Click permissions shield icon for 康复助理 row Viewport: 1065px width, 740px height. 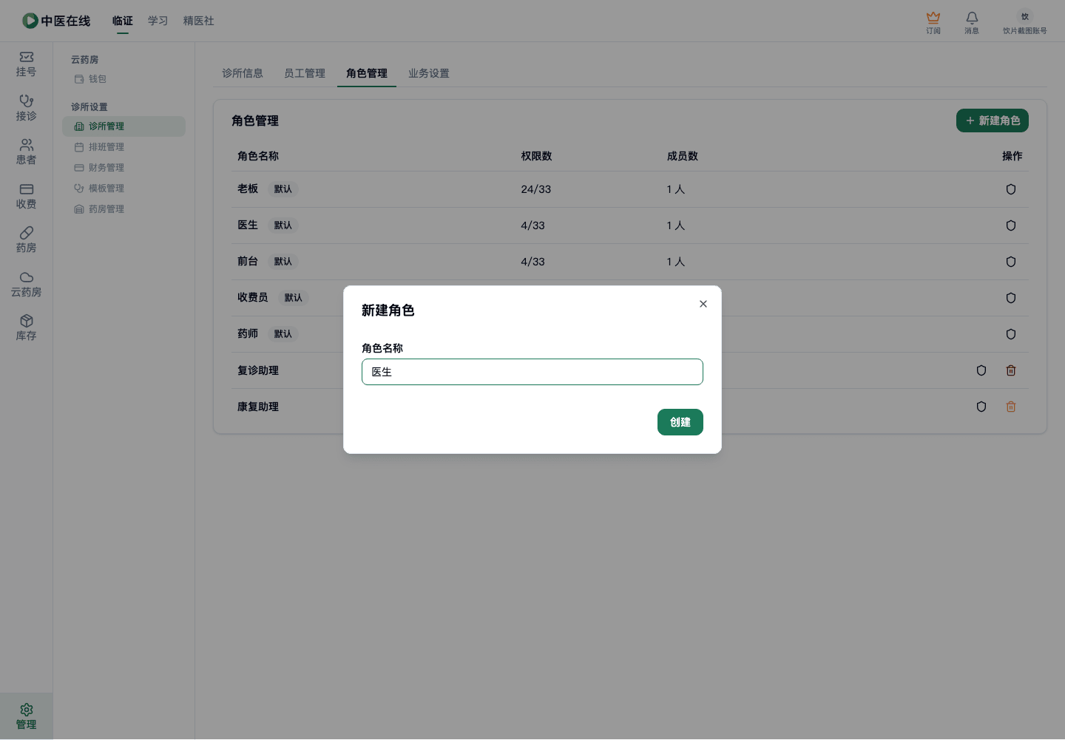[x=981, y=407]
